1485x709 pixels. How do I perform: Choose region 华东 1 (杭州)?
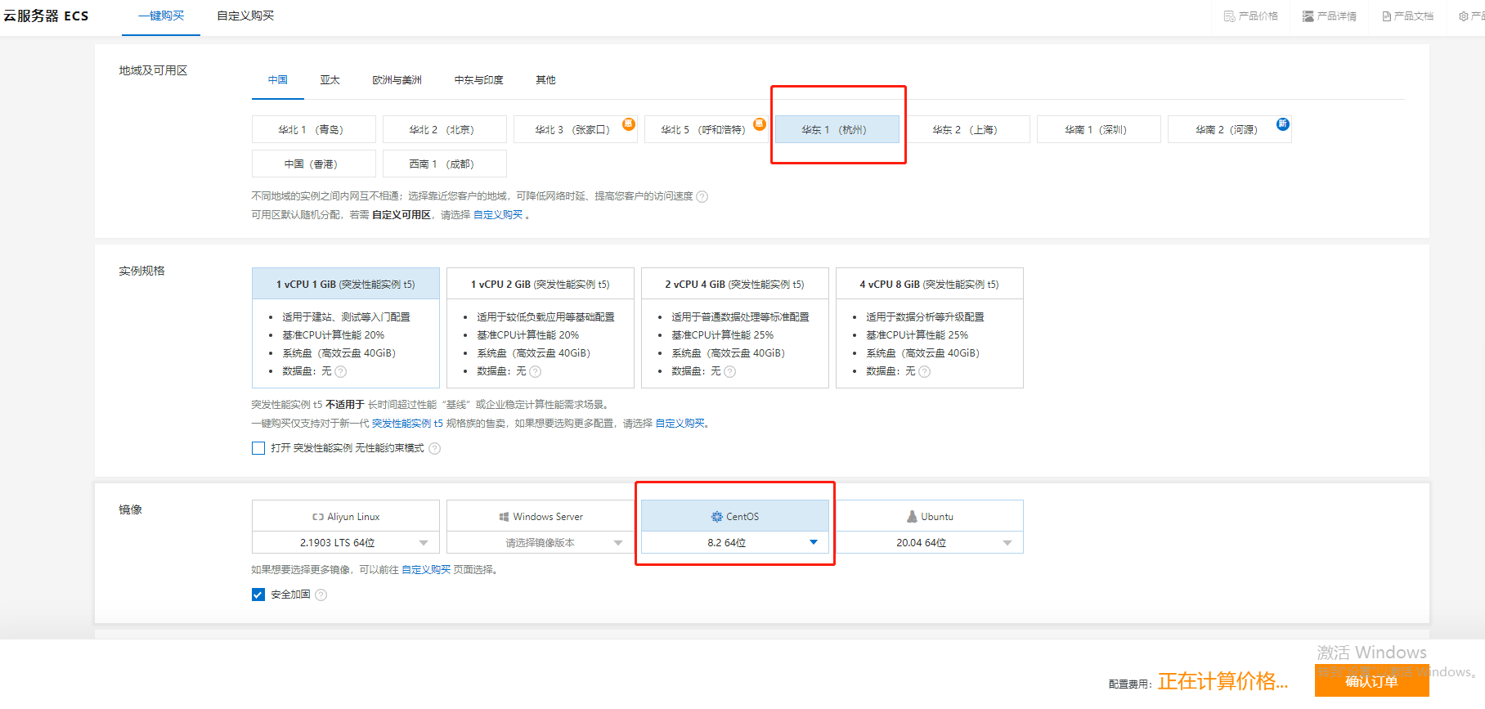point(837,129)
